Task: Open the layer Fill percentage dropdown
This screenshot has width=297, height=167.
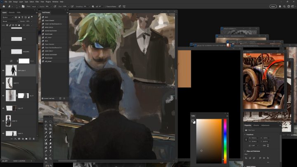Action: [x=31, y=25]
